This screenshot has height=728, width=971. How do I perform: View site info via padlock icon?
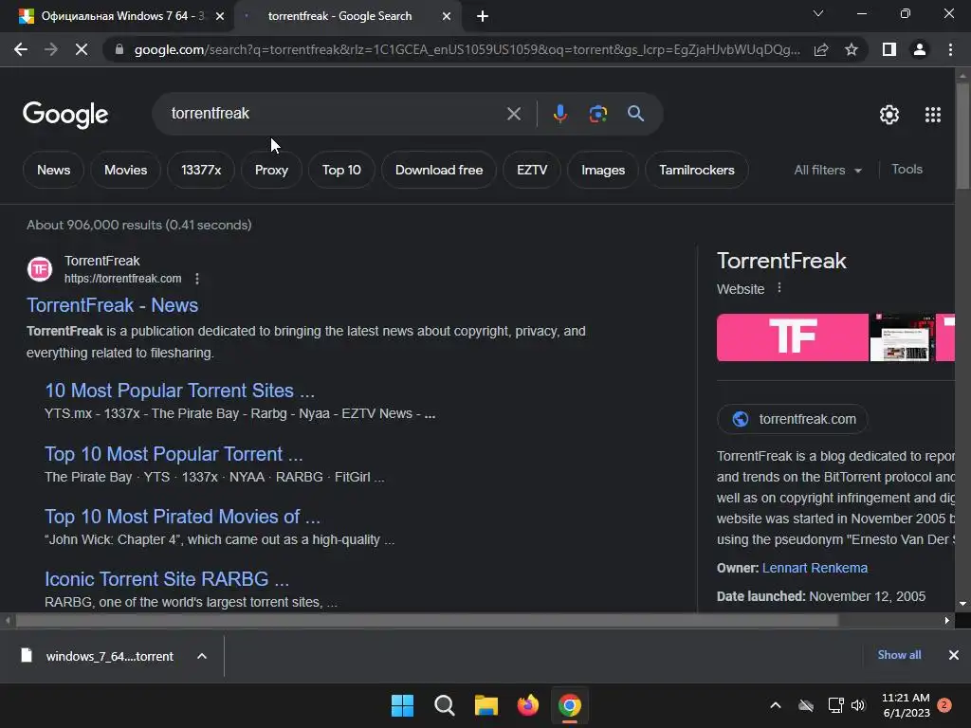click(119, 49)
